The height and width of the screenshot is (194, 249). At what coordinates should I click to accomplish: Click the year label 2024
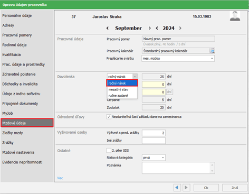(168, 28)
